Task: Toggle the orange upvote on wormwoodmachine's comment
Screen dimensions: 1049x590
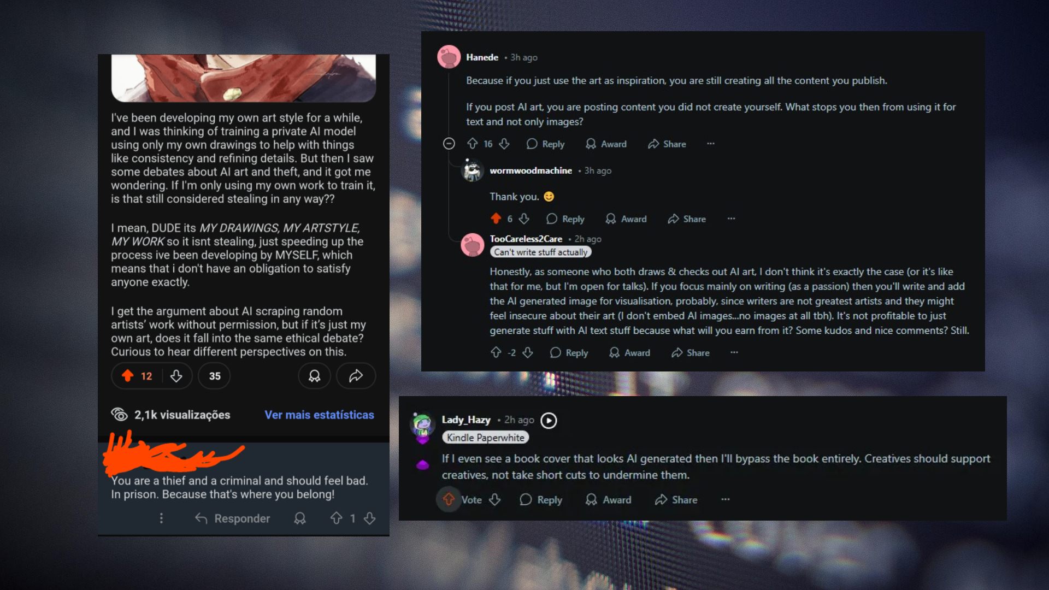Action: pos(496,219)
